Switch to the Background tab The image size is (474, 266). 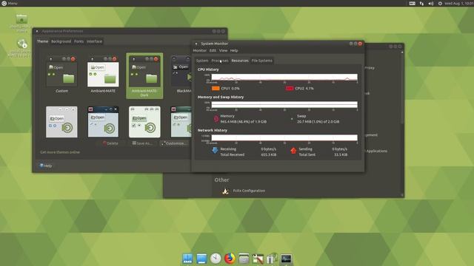[x=61, y=41]
